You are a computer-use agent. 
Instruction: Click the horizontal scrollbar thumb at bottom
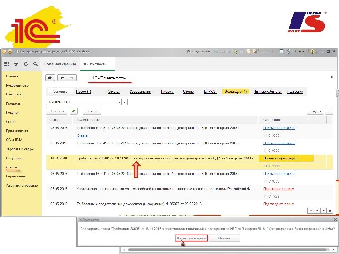point(227,250)
